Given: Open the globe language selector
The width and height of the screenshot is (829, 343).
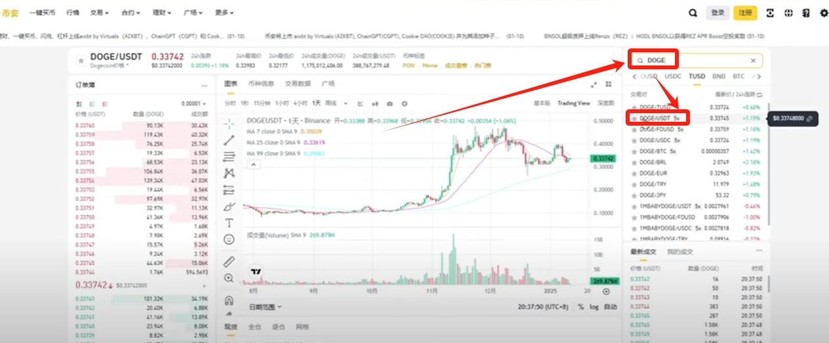Looking at the screenshot, I should (x=789, y=12).
